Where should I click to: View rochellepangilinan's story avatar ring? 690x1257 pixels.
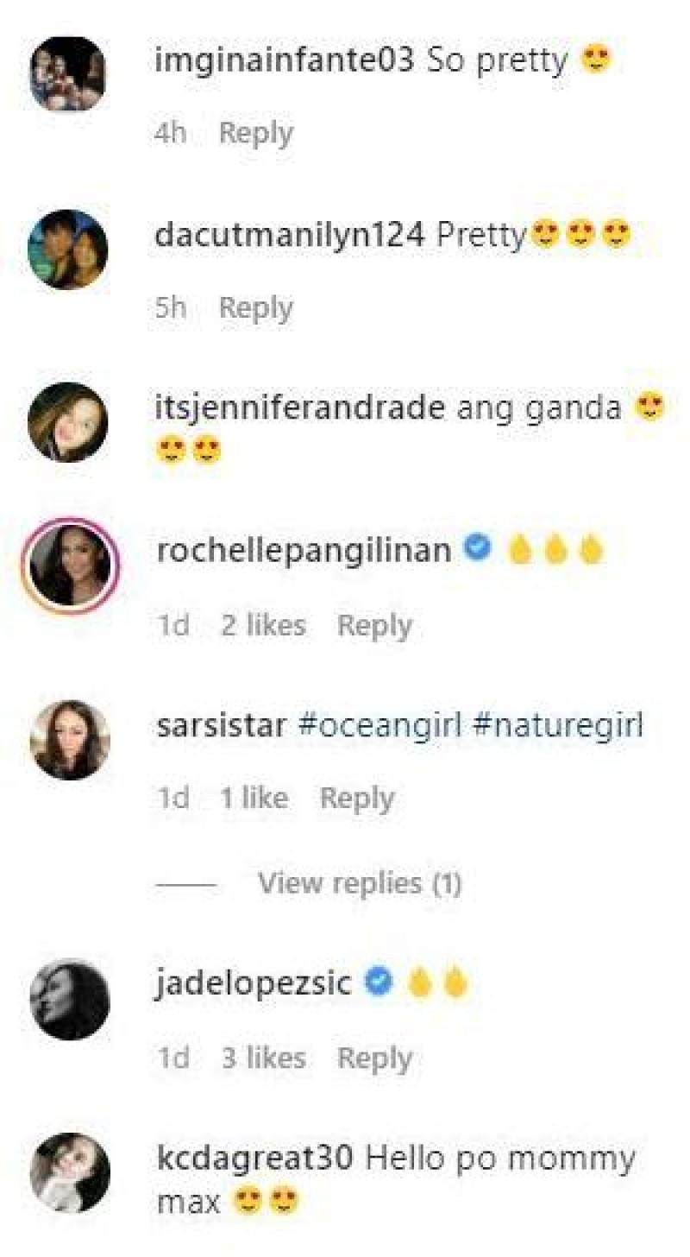tap(69, 566)
